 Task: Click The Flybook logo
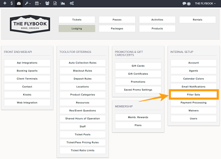click(30, 24)
